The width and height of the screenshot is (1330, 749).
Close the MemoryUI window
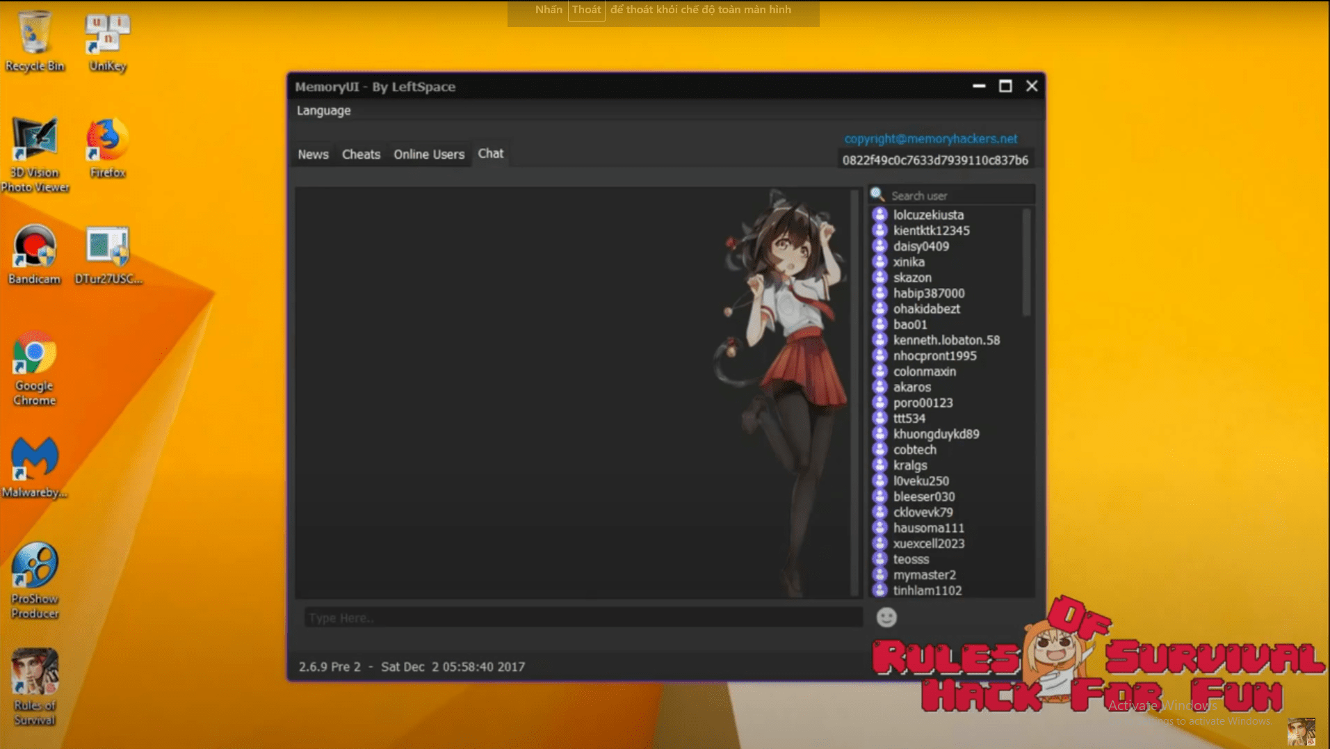coord(1032,86)
